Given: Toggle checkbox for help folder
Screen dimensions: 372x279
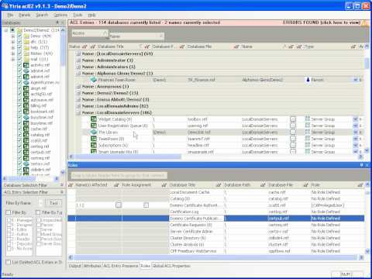Looking at the screenshot, I should point(19,47).
